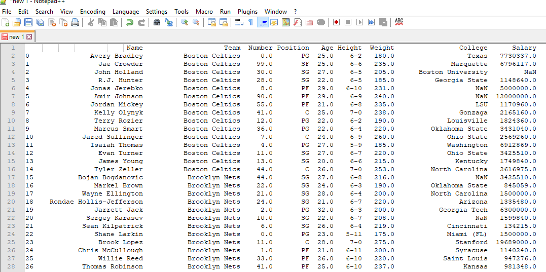Click the name 'Brook Lopez'

tap(121, 242)
